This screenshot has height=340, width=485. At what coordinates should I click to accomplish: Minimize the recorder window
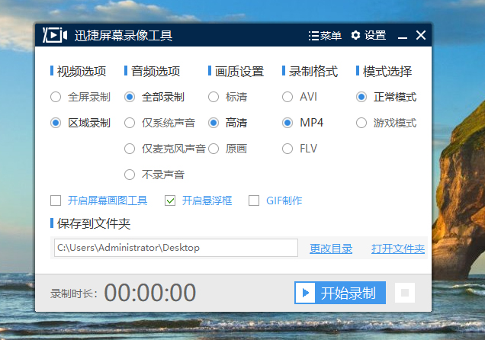tap(403, 36)
